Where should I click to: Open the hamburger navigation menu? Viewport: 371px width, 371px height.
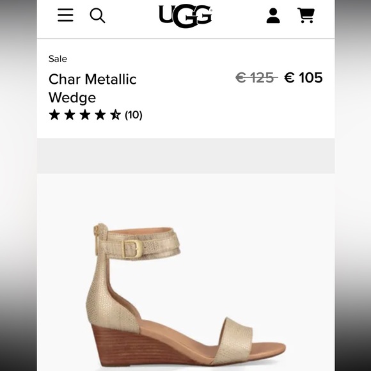65,15
